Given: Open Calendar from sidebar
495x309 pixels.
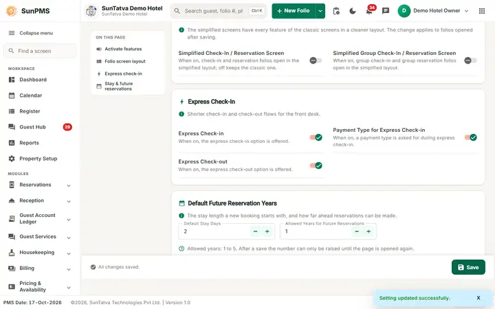Looking at the screenshot, I should 40,95.
